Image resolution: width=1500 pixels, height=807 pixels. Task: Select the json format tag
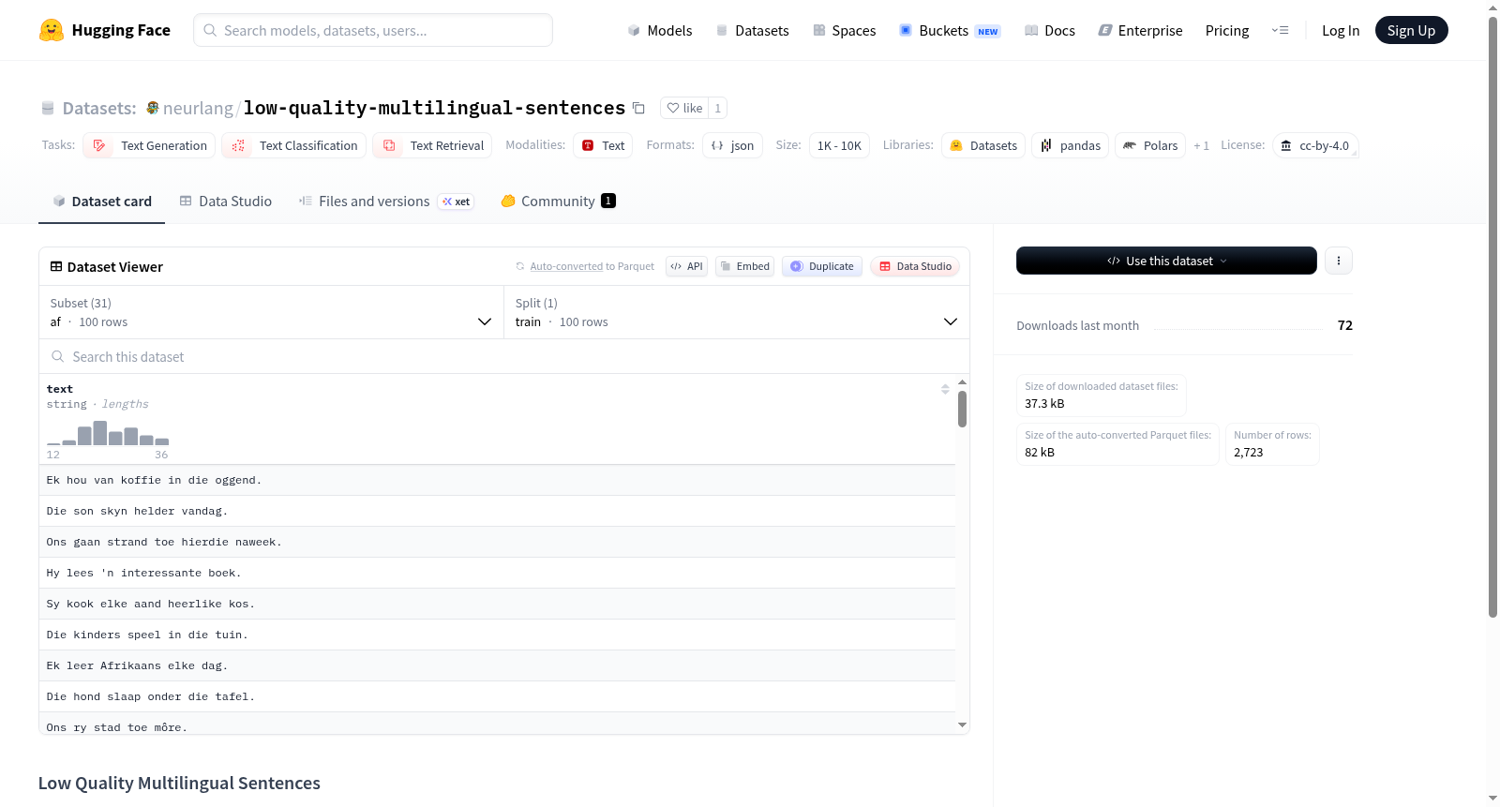(x=732, y=145)
